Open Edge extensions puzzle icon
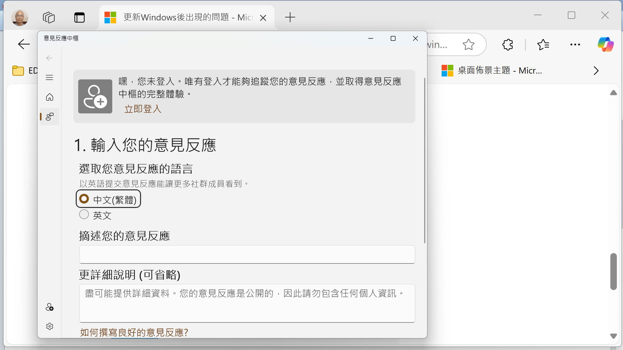The width and height of the screenshot is (623, 350). point(507,44)
